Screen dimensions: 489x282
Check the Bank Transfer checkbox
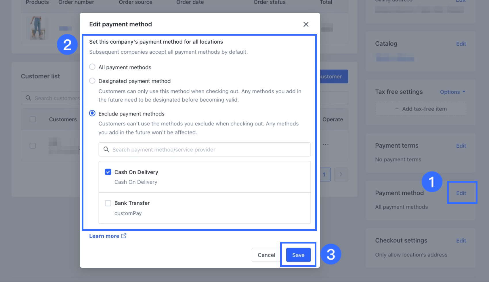[108, 203]
